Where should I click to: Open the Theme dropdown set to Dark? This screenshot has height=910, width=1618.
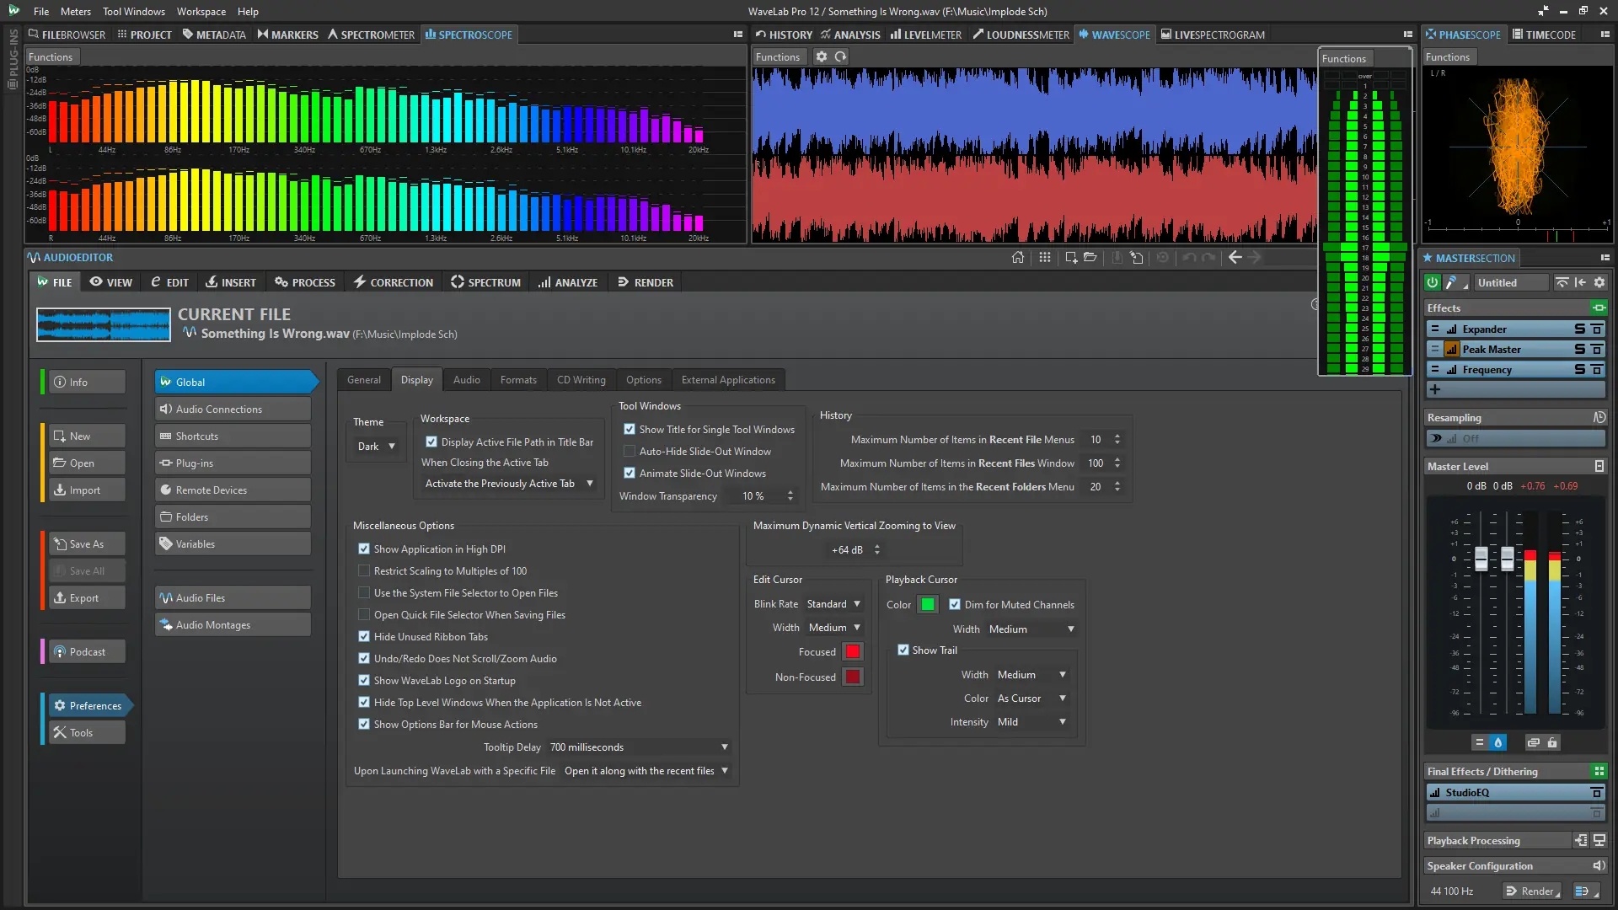click(376, 447)
